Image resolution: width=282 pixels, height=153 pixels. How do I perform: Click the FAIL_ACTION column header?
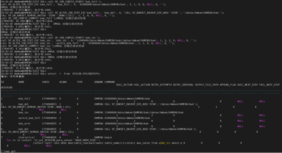point(142,85)
